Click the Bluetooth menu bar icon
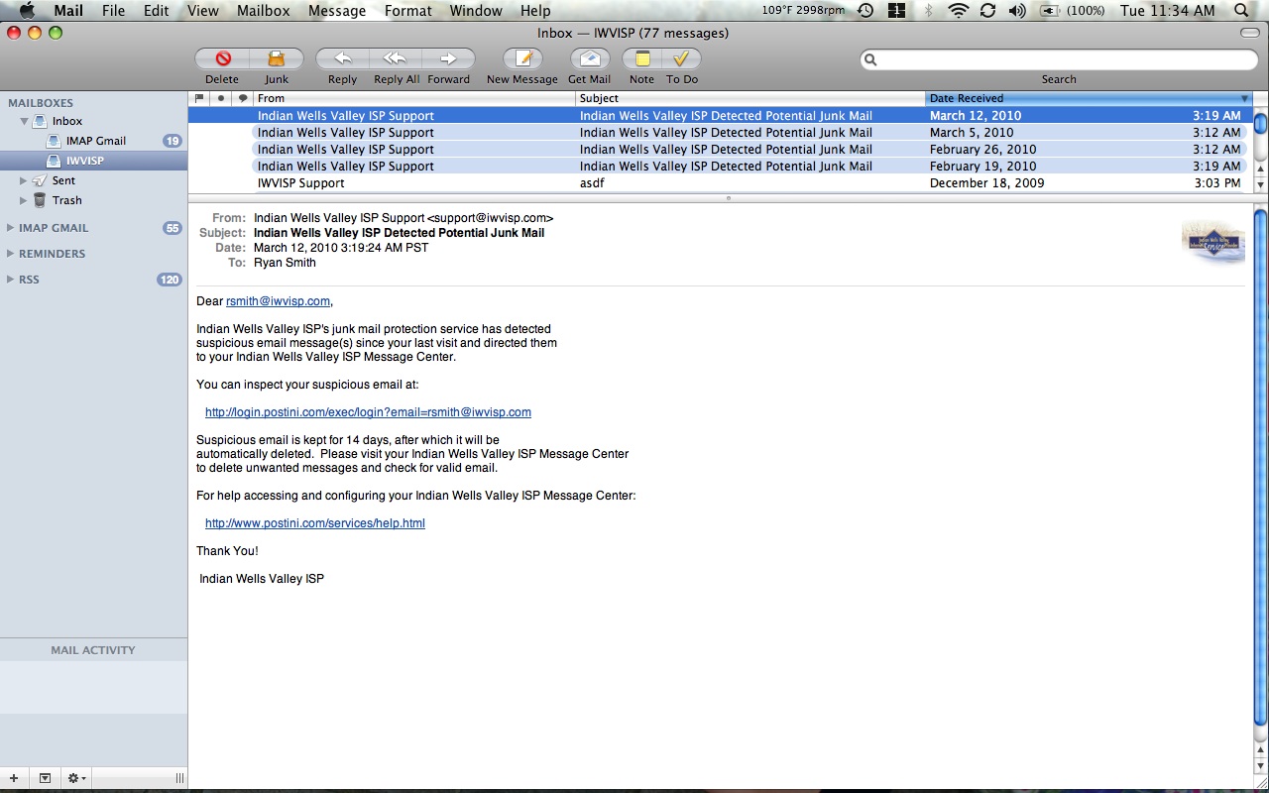This screenshot has height=793, width=1269. (x=929, y=11)
